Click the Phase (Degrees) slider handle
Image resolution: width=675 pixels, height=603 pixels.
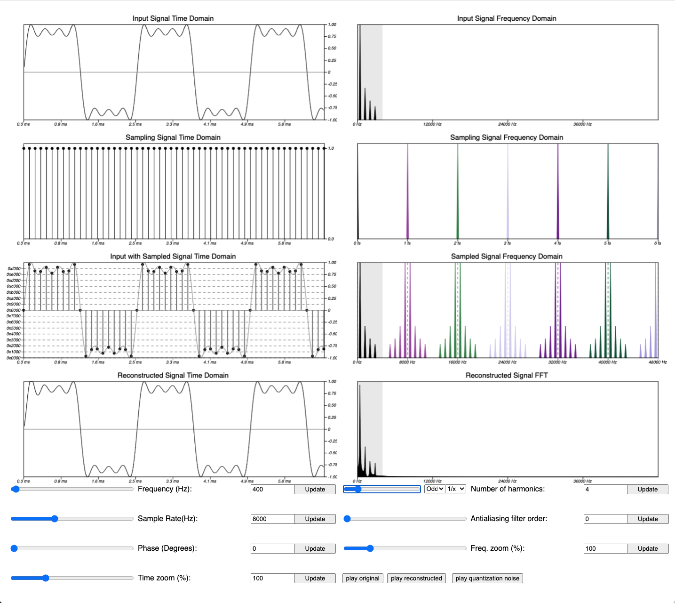14,548
